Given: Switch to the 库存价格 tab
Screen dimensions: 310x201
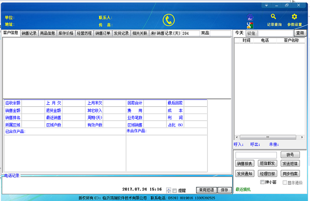Looking at the screenshot, I should [66, 33].
